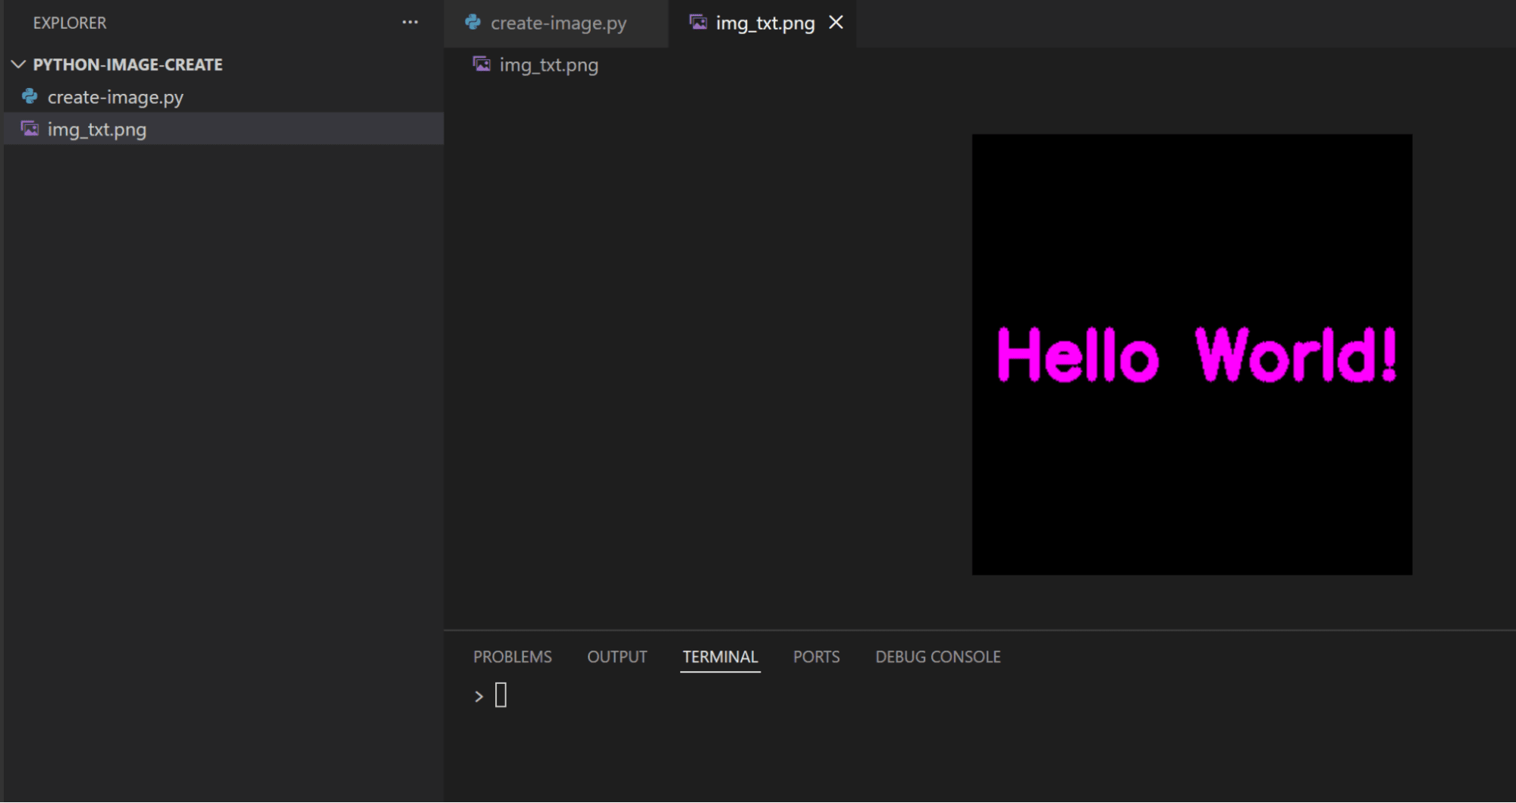Switch to the PROBLEMS panel tab
Screen dimensions: 1516x803
512,657
